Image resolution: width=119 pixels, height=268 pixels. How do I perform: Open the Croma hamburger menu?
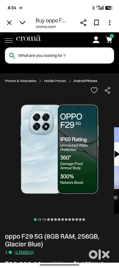9,40
